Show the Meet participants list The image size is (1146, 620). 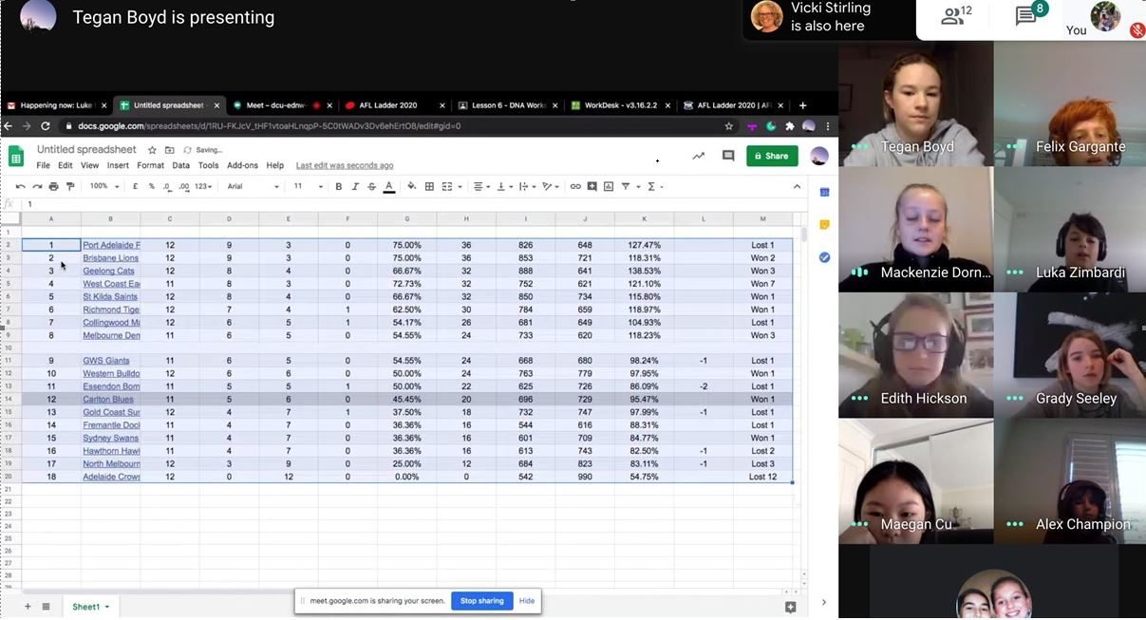click(x=956, y=15)
